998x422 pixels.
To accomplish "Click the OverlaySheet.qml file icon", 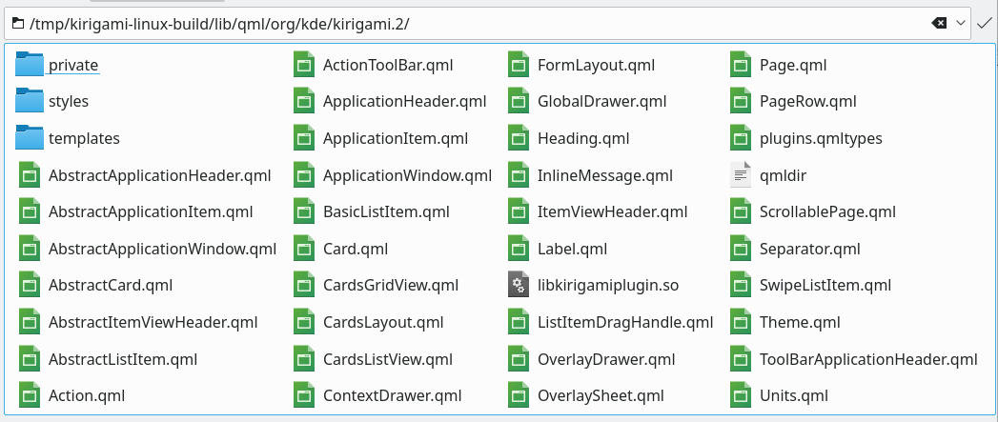I will pyautogui.click(x=519, y=395).
